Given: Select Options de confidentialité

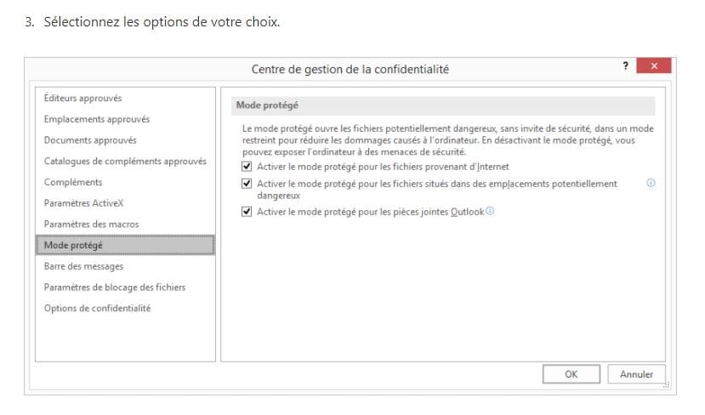Looking at the screenshot, I should pyautogui.click(x=98, y=308).
